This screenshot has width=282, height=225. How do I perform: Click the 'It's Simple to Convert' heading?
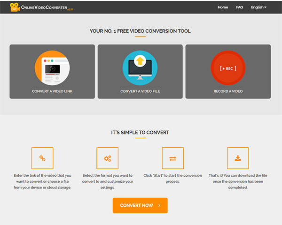(x=140, y=132)
